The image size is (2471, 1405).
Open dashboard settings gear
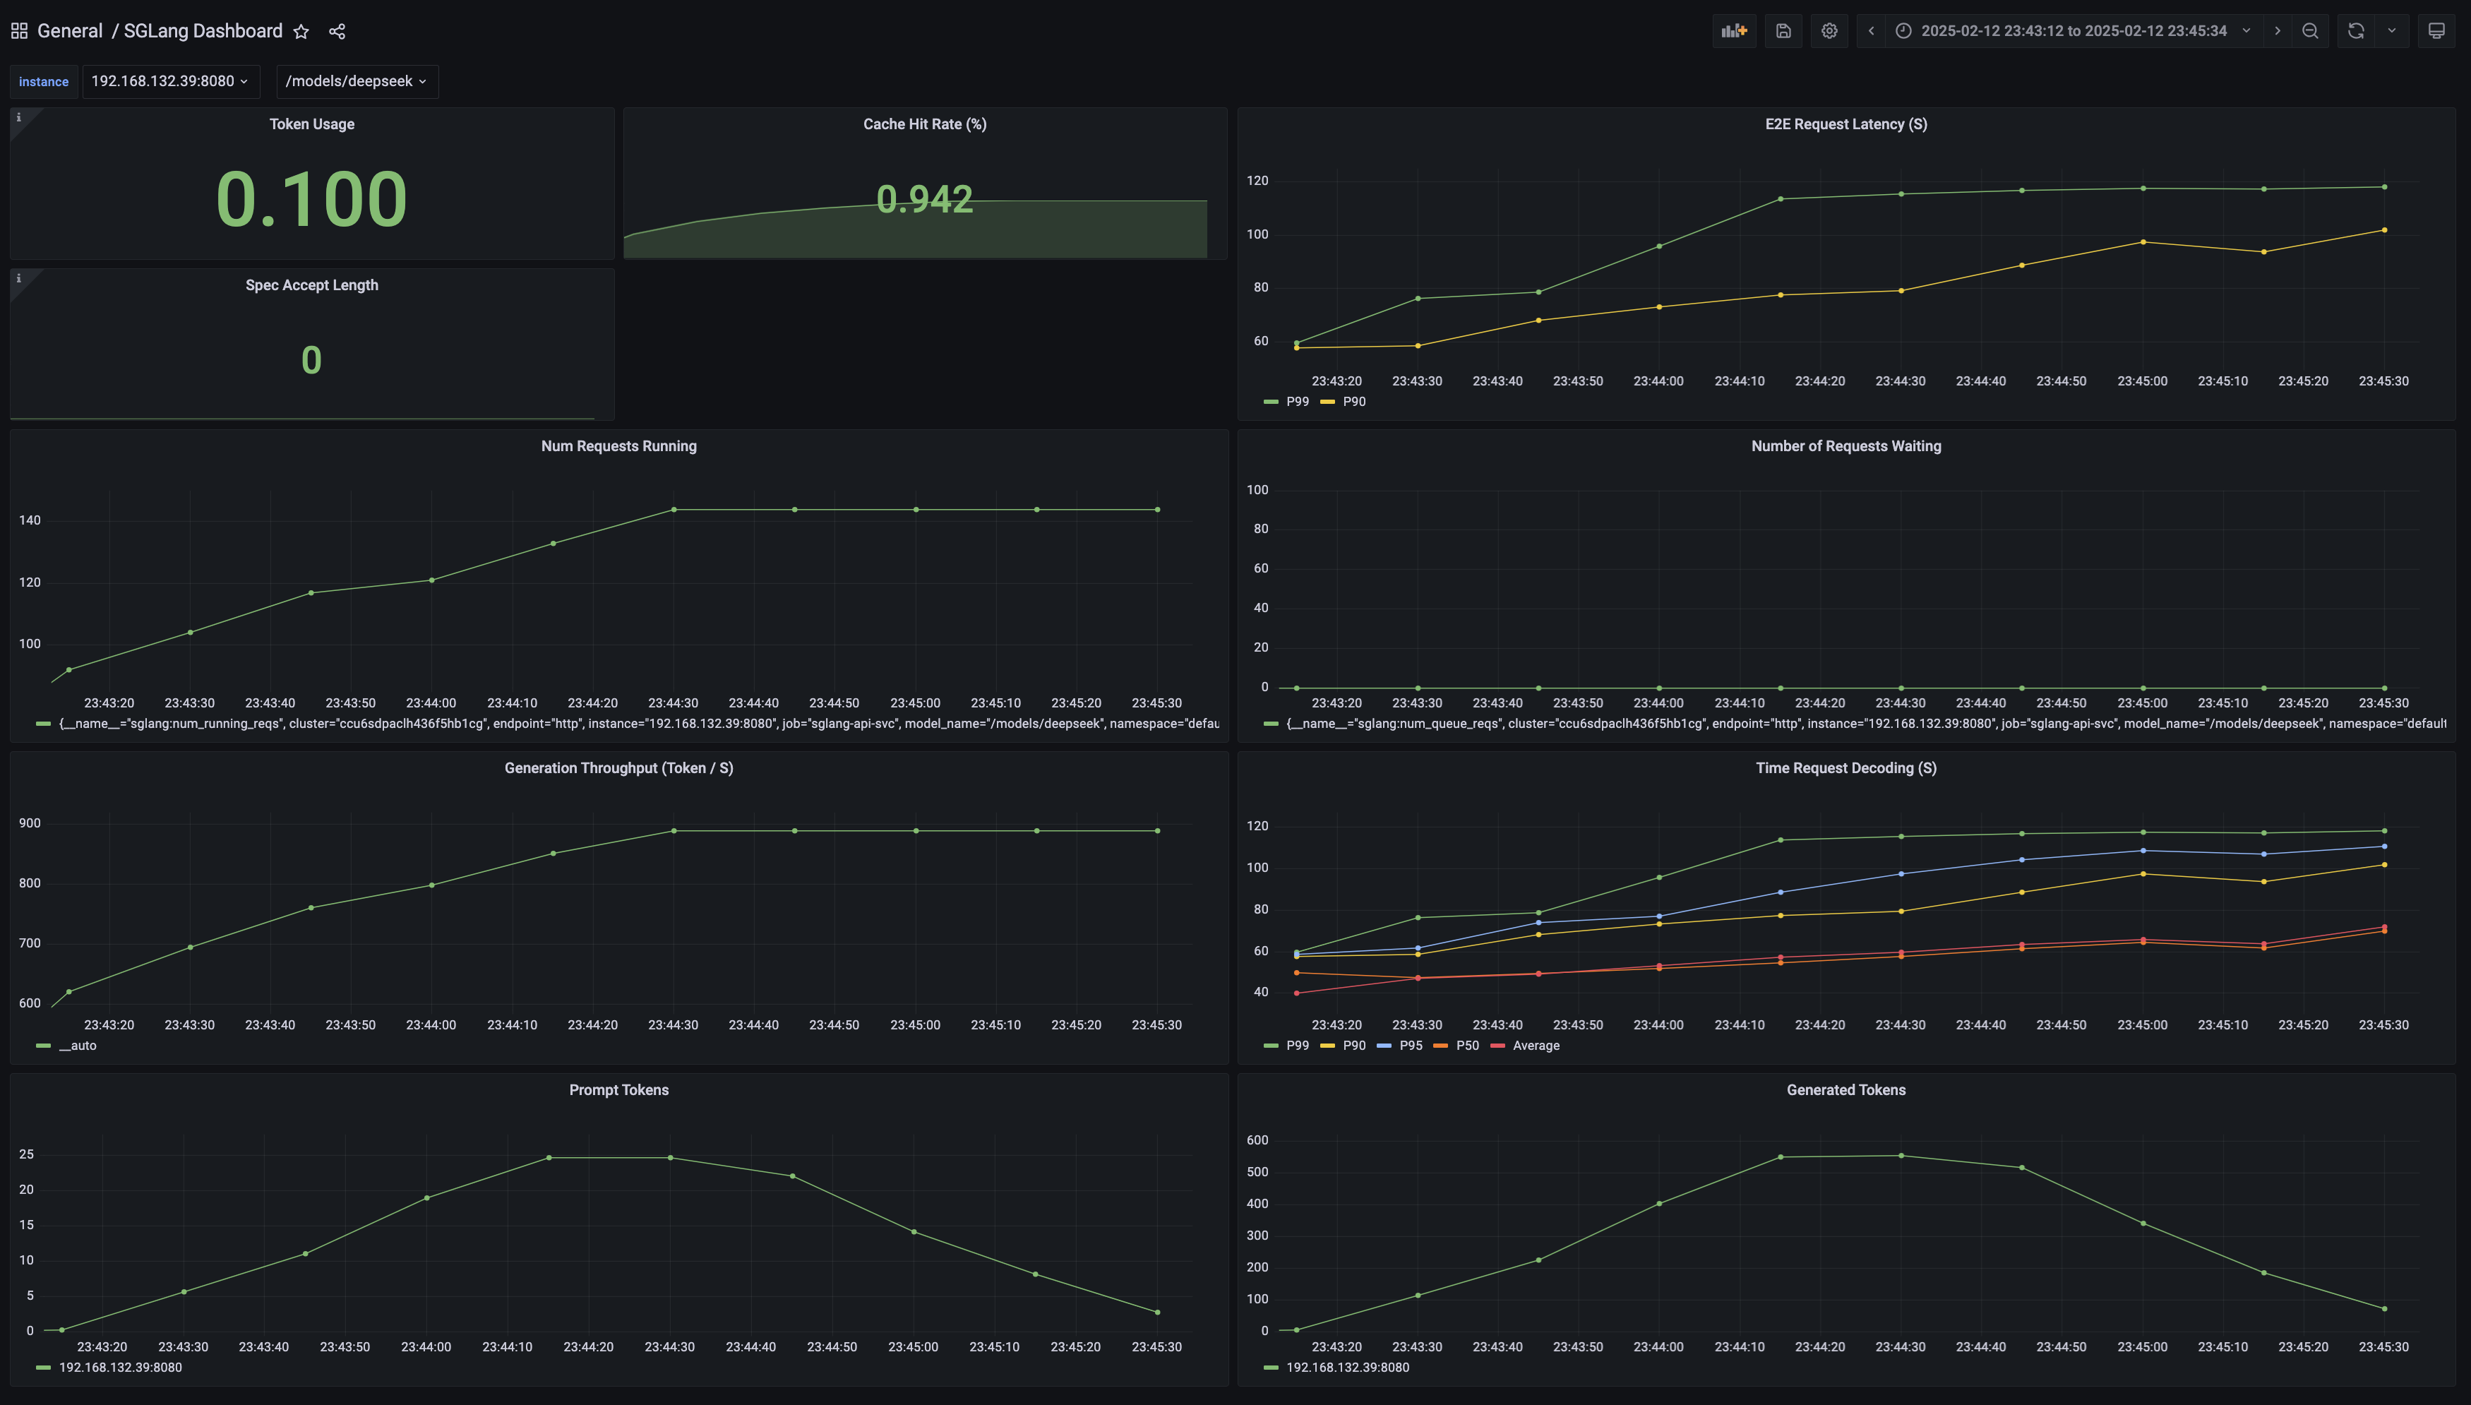tap(1829, 31)
